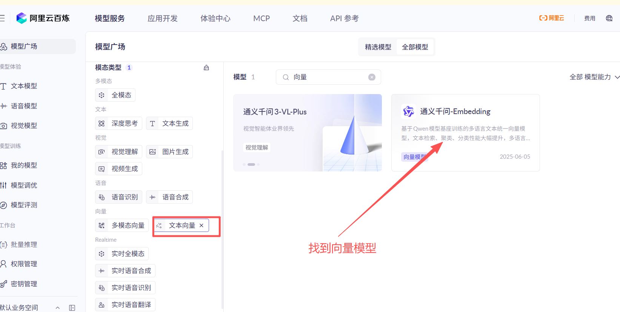Open the MCP top menu
The image size is (620, 312).
262,18
